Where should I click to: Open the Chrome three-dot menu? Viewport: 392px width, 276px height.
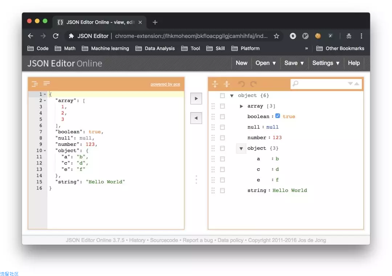[x=361, y=36]
